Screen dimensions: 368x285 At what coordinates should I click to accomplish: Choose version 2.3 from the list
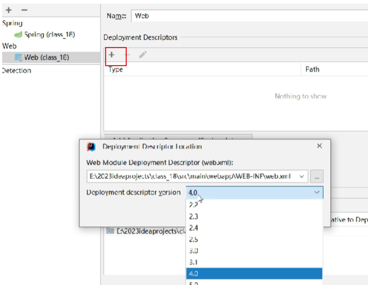(254, 216)
